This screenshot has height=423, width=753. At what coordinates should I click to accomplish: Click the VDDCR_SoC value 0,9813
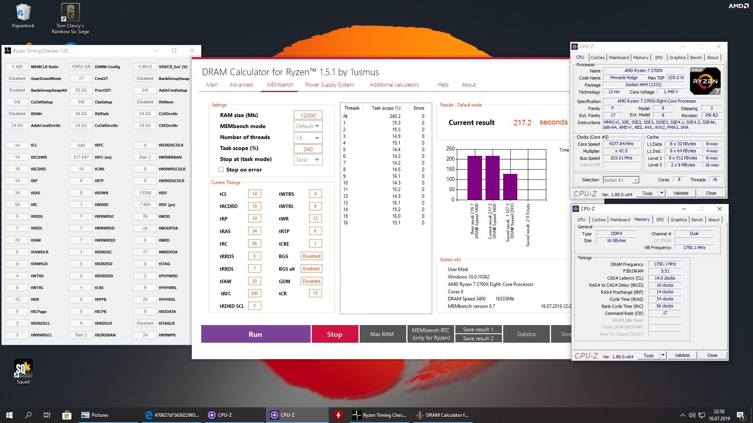145,67
